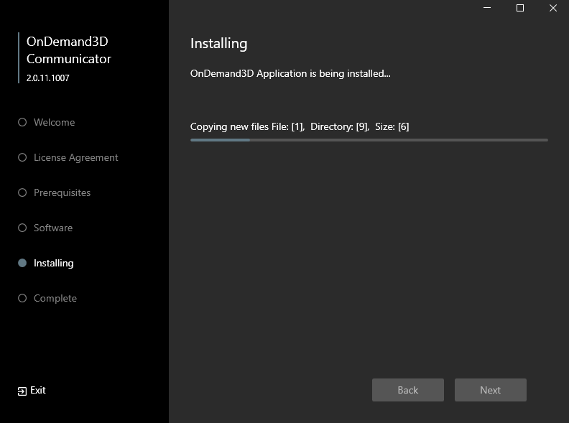
Task: Click the installation progress bar
Action: tap(369, 140)
